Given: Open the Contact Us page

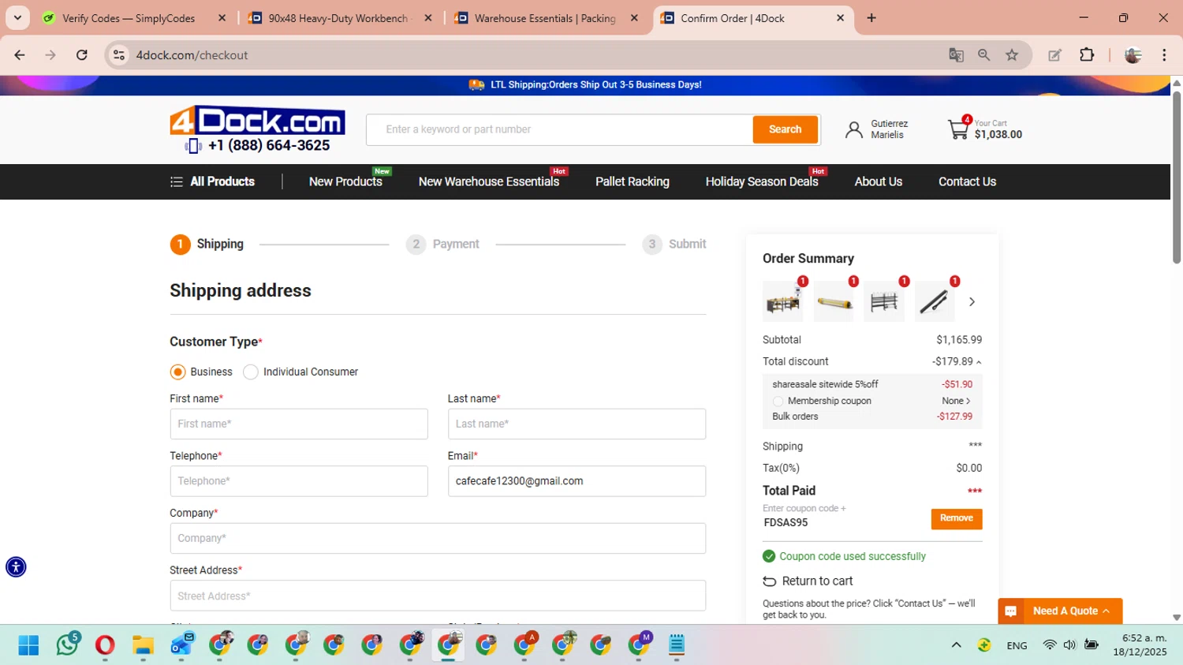Looking at the screenshot, I should [x=967, y=181].
